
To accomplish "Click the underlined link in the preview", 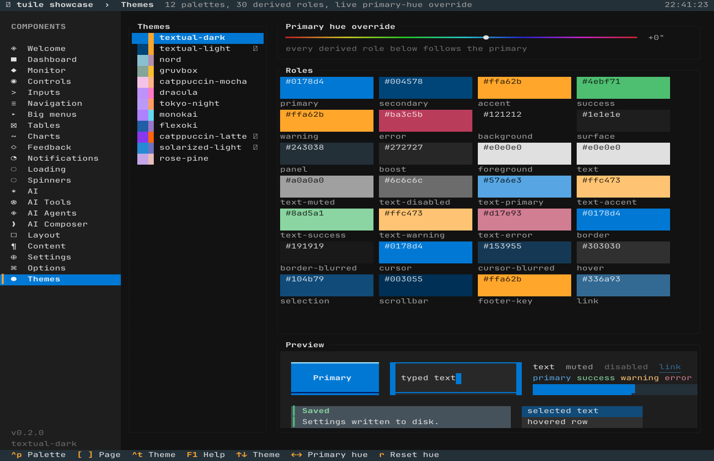I will [670, 367].
